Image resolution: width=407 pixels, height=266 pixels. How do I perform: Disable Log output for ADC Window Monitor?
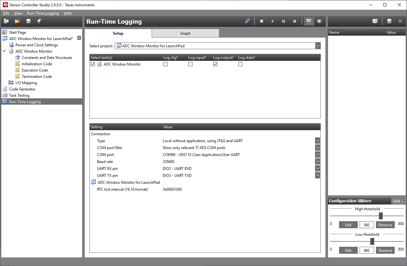[215, 64]
